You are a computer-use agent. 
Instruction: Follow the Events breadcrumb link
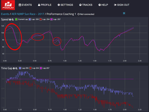pyautogui.click(x=5, y=14)
